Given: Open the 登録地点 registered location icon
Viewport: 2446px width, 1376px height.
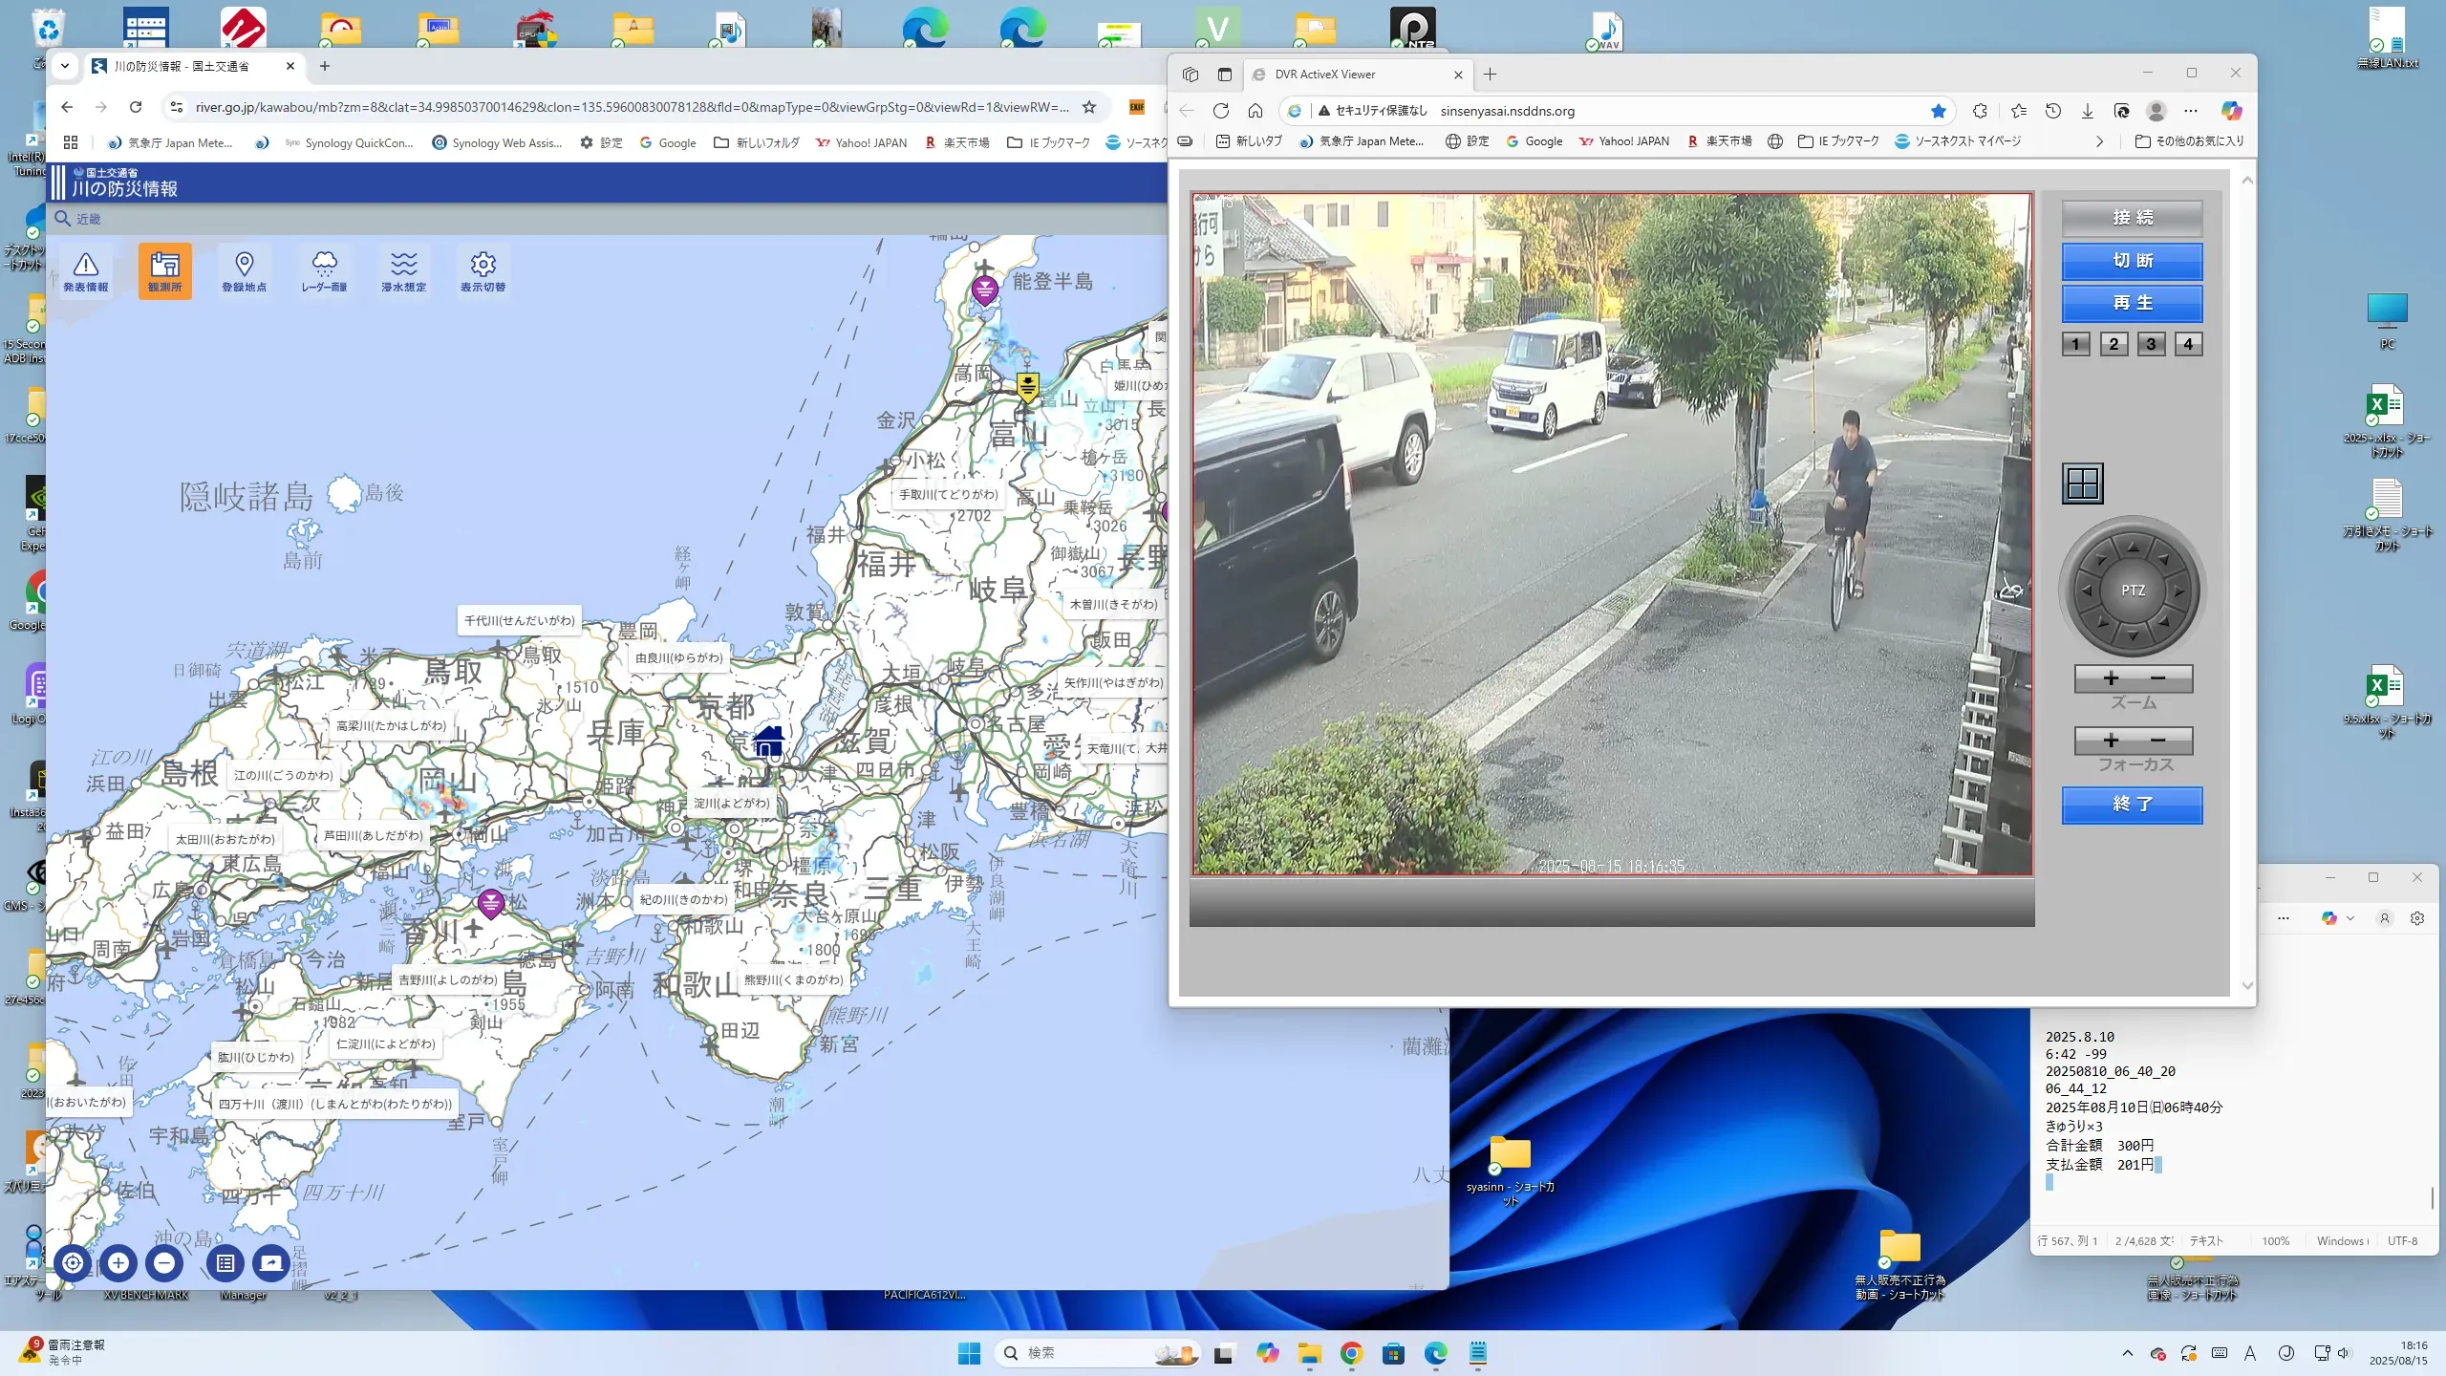Looking at the screenshot, I should [244, 270].
